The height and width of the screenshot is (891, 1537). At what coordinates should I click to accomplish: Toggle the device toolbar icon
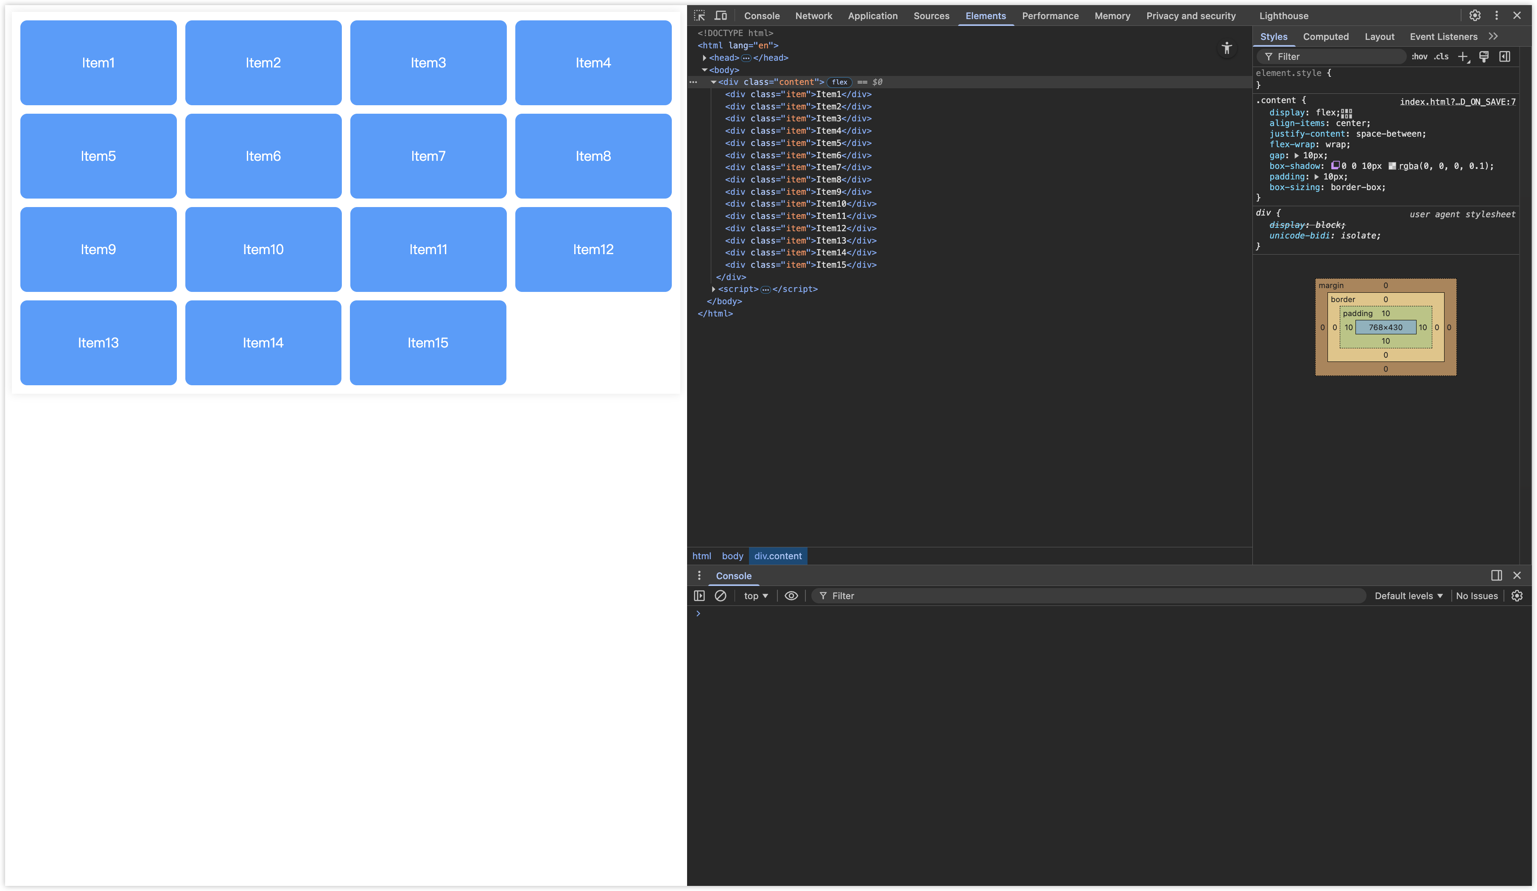coord(720,16)
